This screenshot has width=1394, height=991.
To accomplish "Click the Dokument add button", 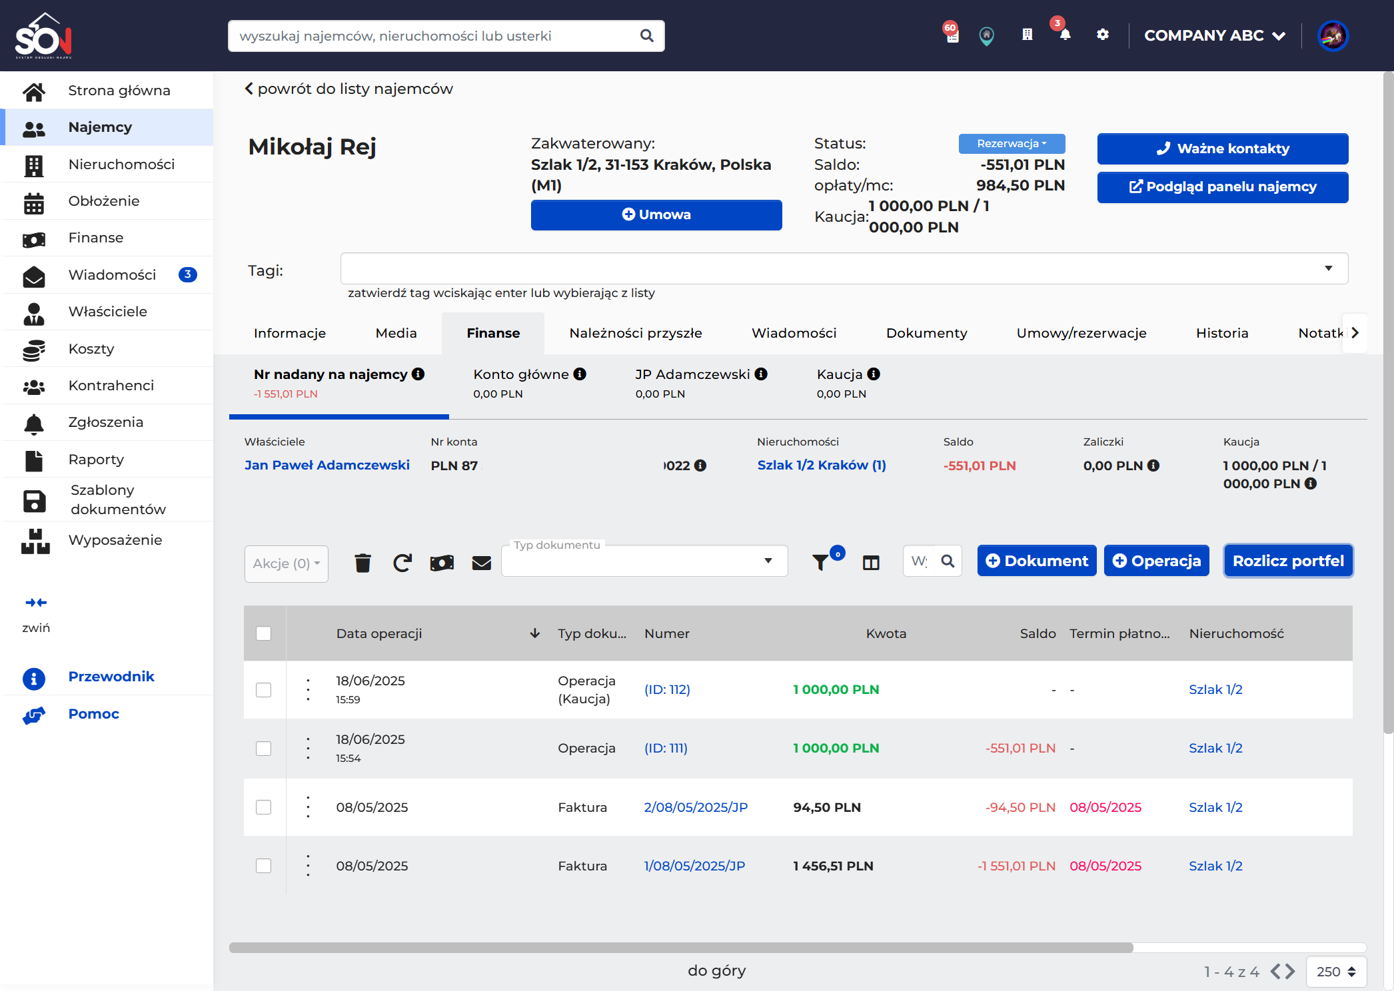I will point(1037,561).
